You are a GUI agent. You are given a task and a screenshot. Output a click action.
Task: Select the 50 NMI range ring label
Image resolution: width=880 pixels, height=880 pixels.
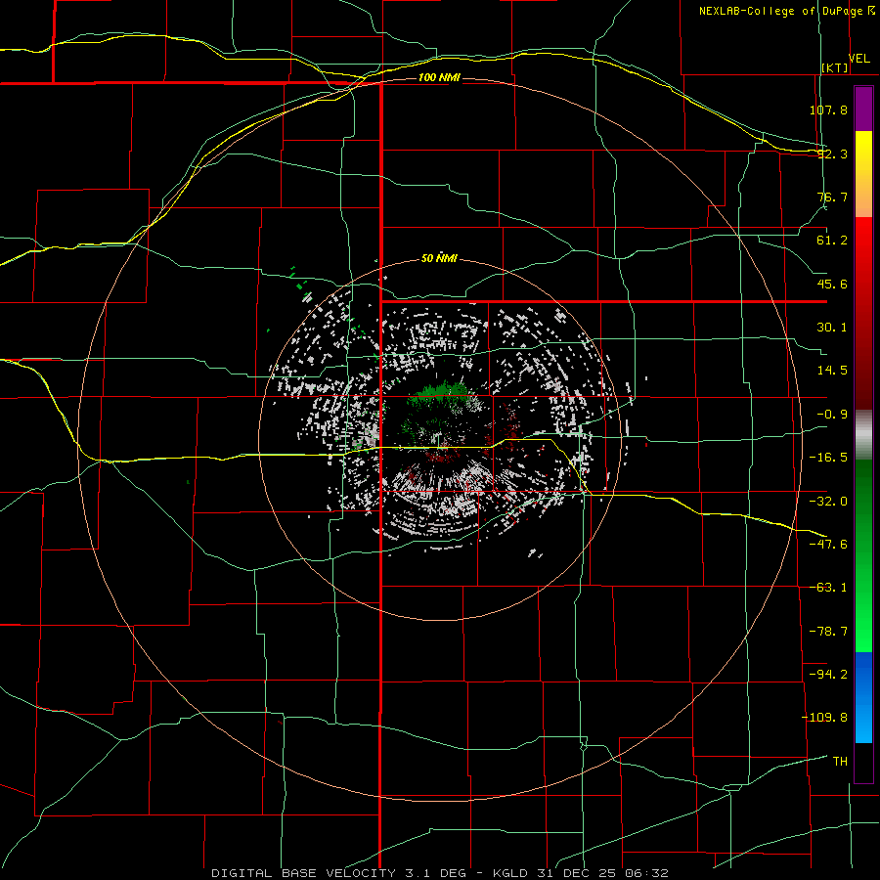click(439, 258)
